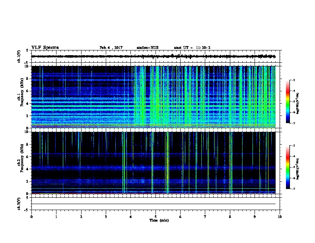This screenshot has width=315, height=243.
Task: Click the 'Feb. 4 , 2017' date label
Action: (111, 48)
